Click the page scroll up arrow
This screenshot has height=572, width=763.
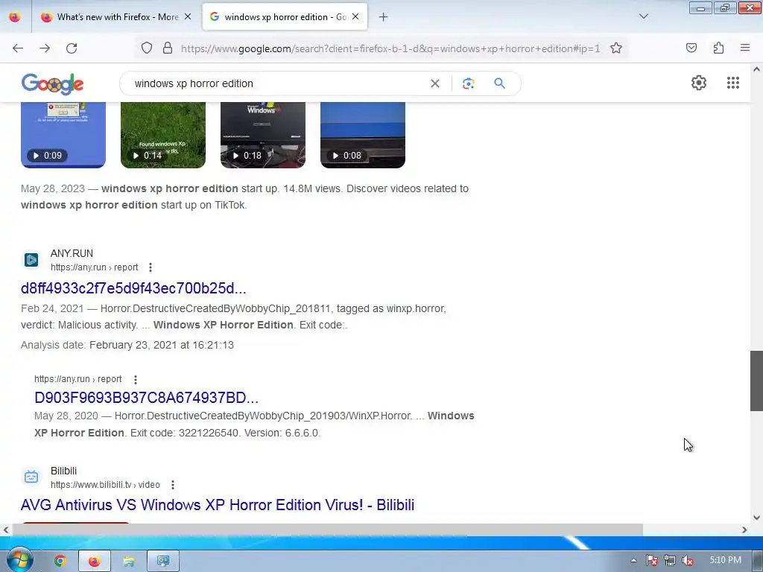[756, 69]
